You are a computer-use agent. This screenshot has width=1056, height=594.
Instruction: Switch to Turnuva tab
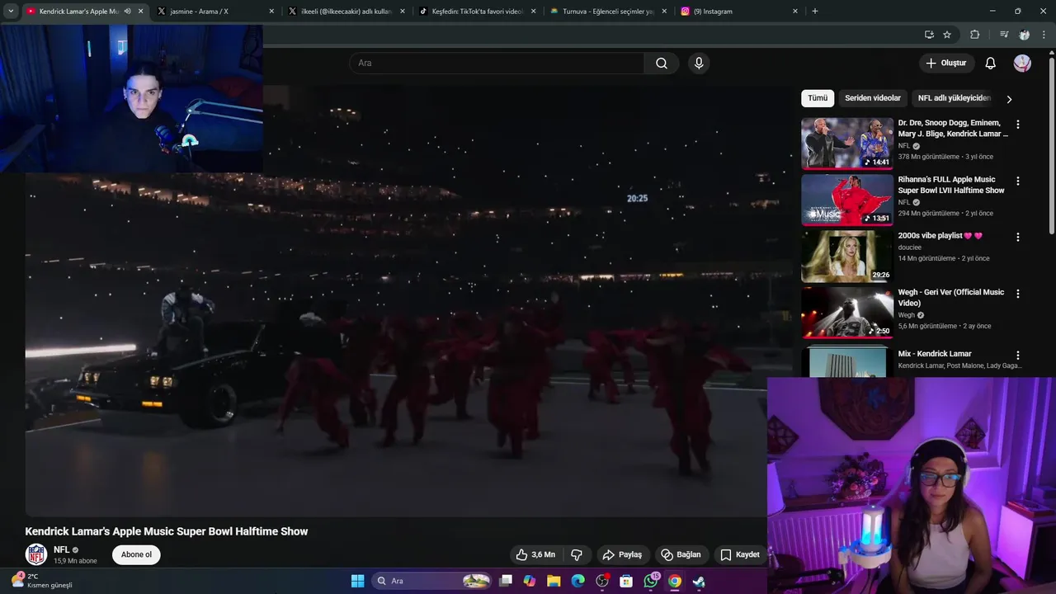(608, 12)
